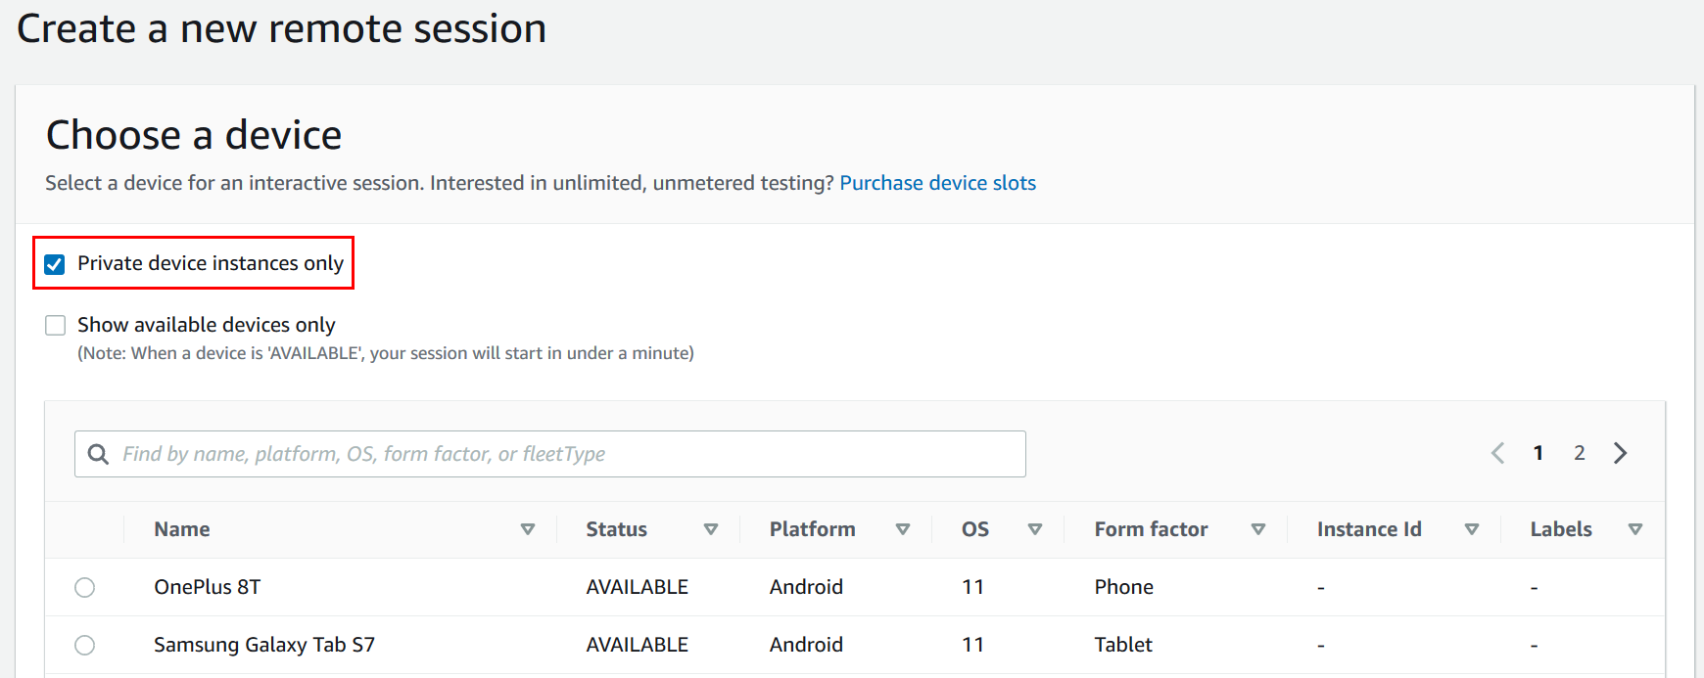The image size is (1704, 678).
Task: Sort by Form factor column arrow
Action: click(x=1258, y=529)
